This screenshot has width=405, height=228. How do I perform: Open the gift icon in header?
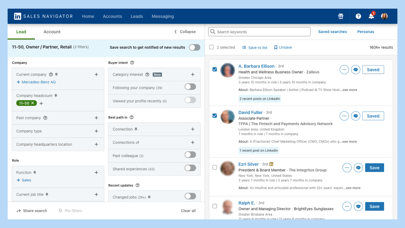point(341,16)
